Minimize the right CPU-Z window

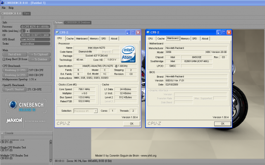[x=219, y=32]
